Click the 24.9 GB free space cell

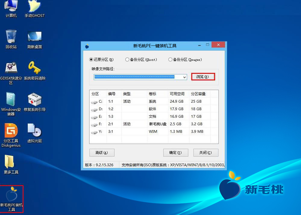[177, 101]
